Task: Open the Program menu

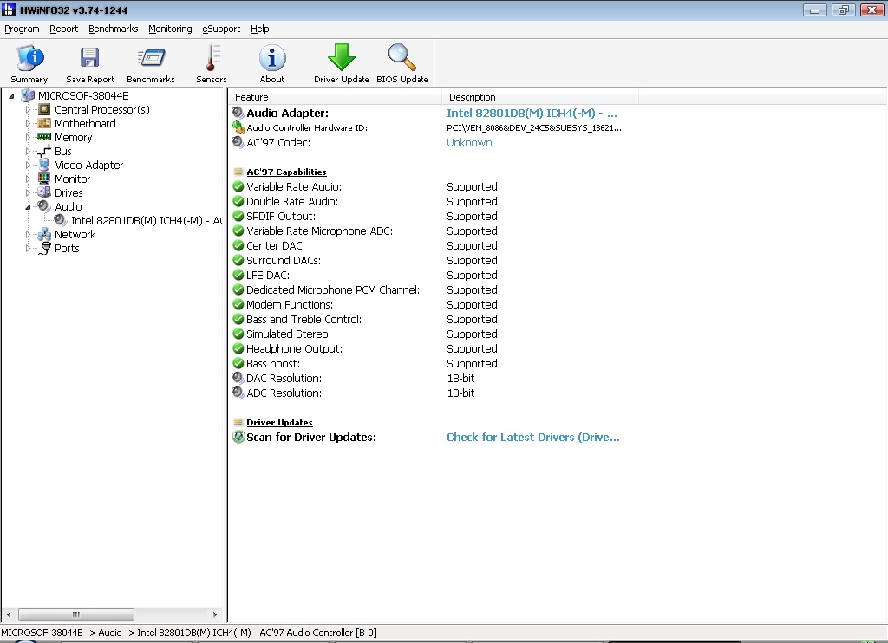Action: [x=22, y=29]
